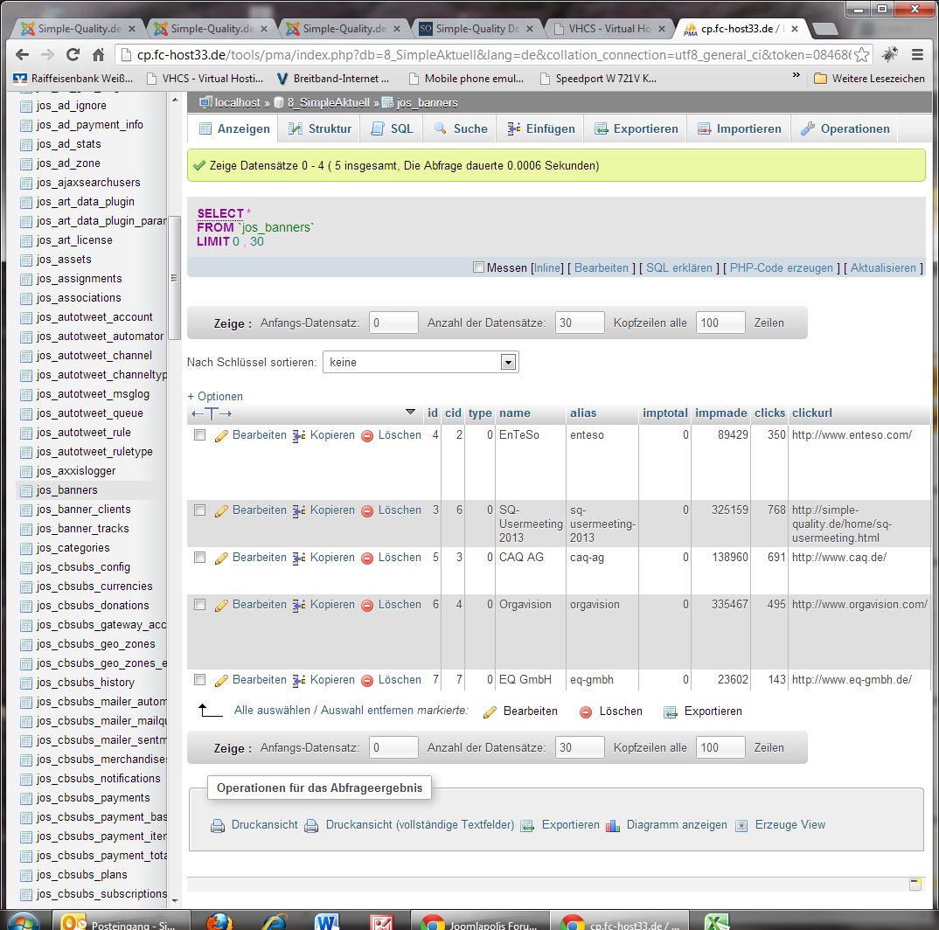Image resolution: width=939 pixels, height=930 pixels.
Task: Click the column options dropdown triangle in header
Action: click(x=410, y=412)
